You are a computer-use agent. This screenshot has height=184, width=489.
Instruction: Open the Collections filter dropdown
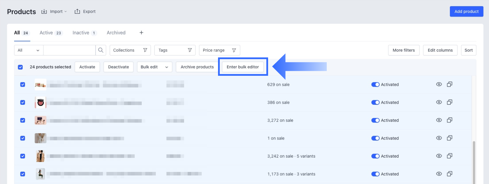click(x=130, y=50)
